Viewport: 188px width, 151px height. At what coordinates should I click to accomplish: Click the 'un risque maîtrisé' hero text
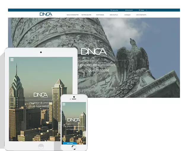point(94,70)
